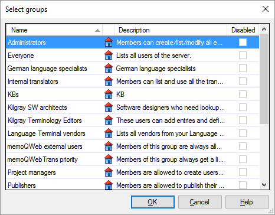Confirm selection with the OK button

point(153,202)
